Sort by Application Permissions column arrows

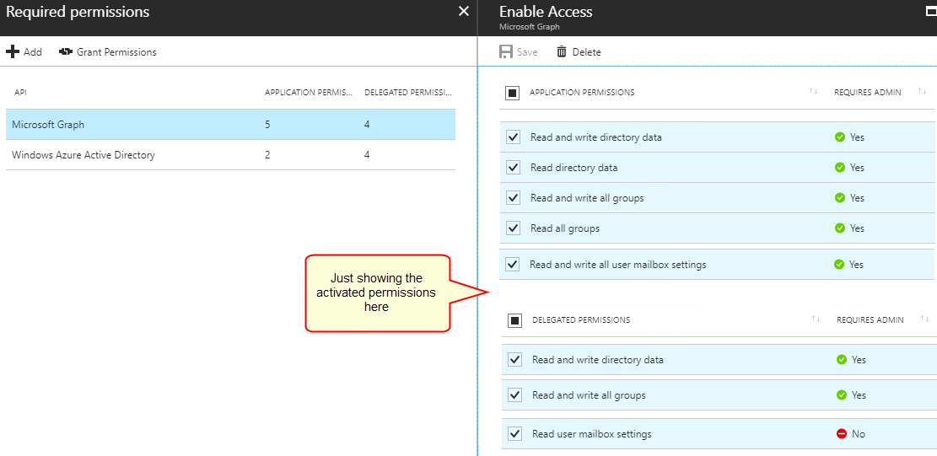813,92
